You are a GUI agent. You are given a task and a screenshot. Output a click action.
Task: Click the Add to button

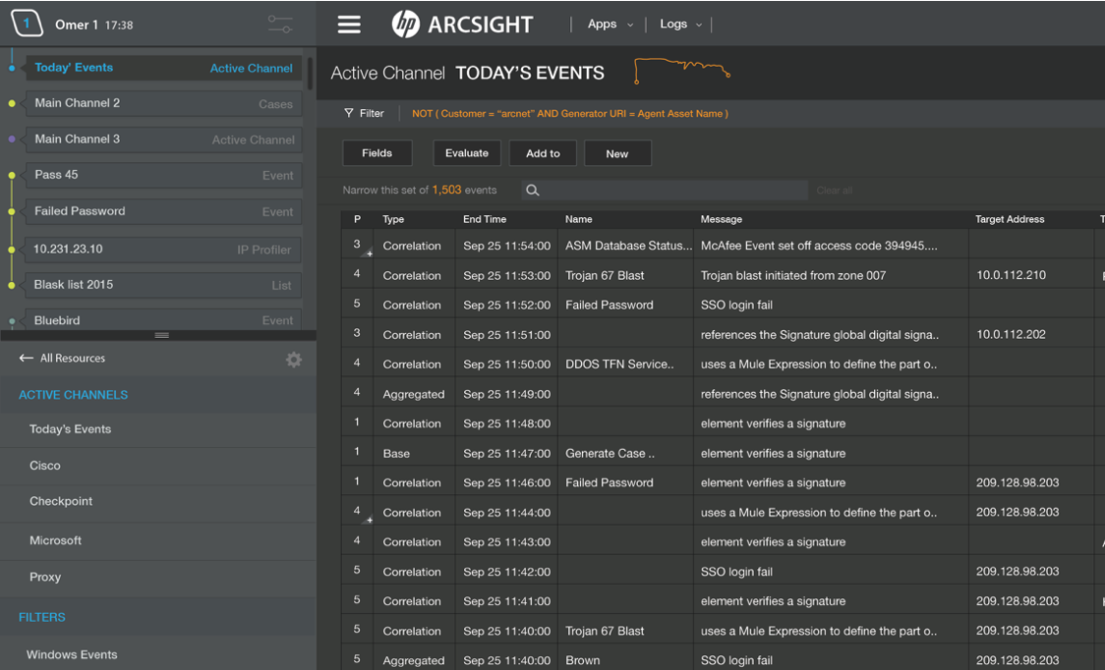[x=543, y=153]
